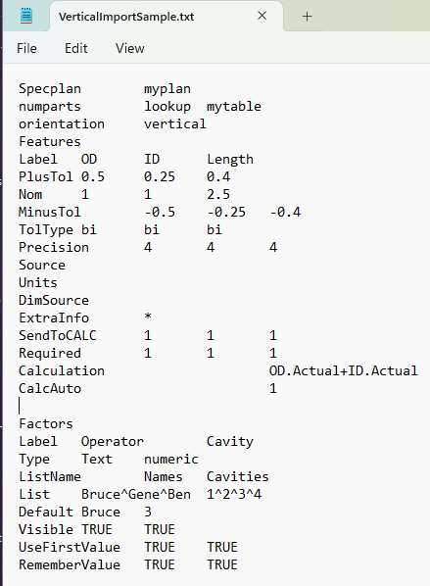Click the word vertical after orientation
Viewport: 430px width, 586px height.
[x=174, y=123]
